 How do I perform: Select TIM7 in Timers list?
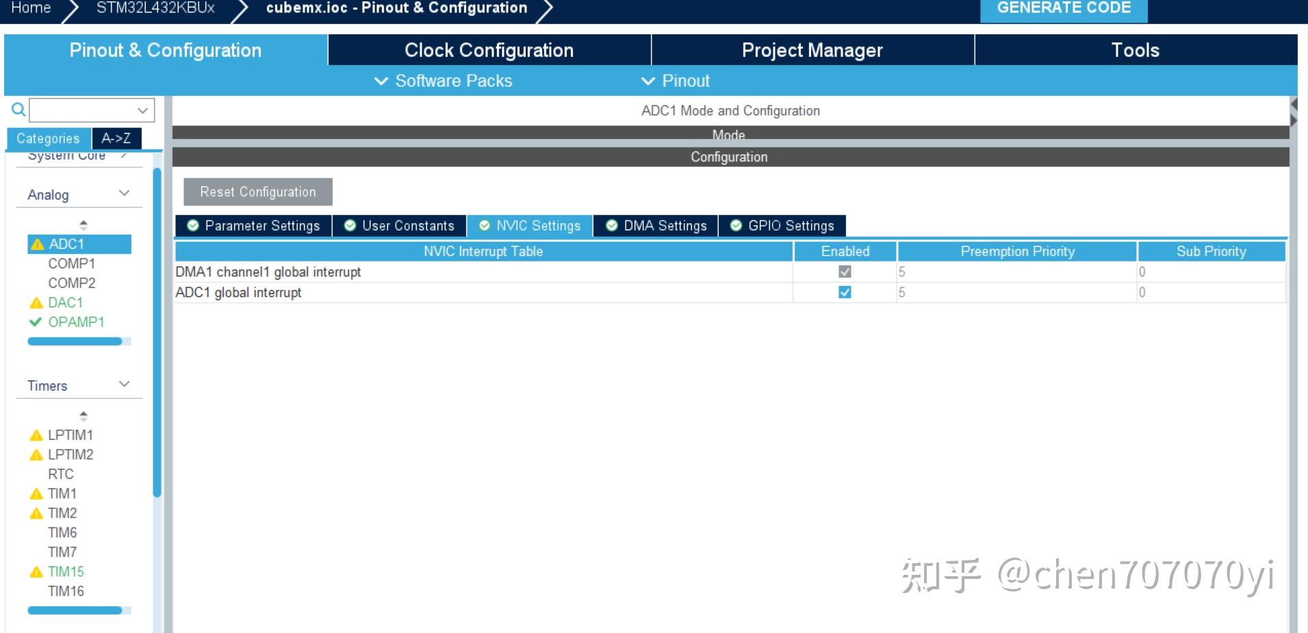62,552
